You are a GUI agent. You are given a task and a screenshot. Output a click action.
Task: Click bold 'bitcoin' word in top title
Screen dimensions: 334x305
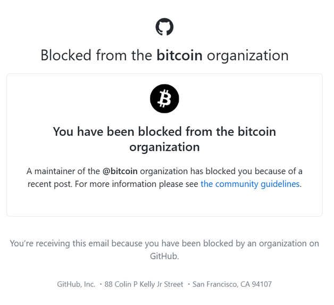pos(179,55)
